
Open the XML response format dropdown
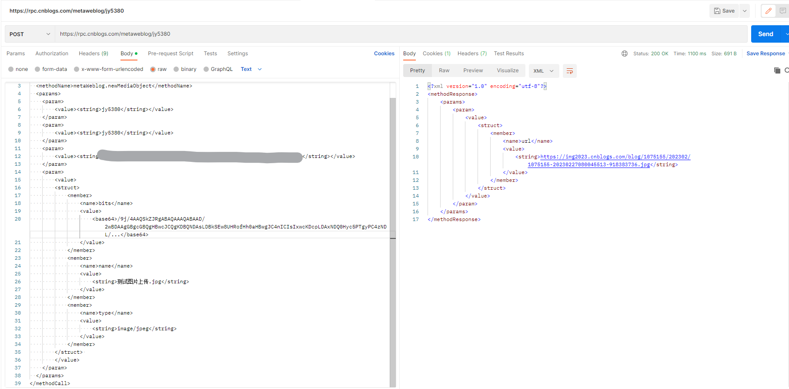coord(544,71)
